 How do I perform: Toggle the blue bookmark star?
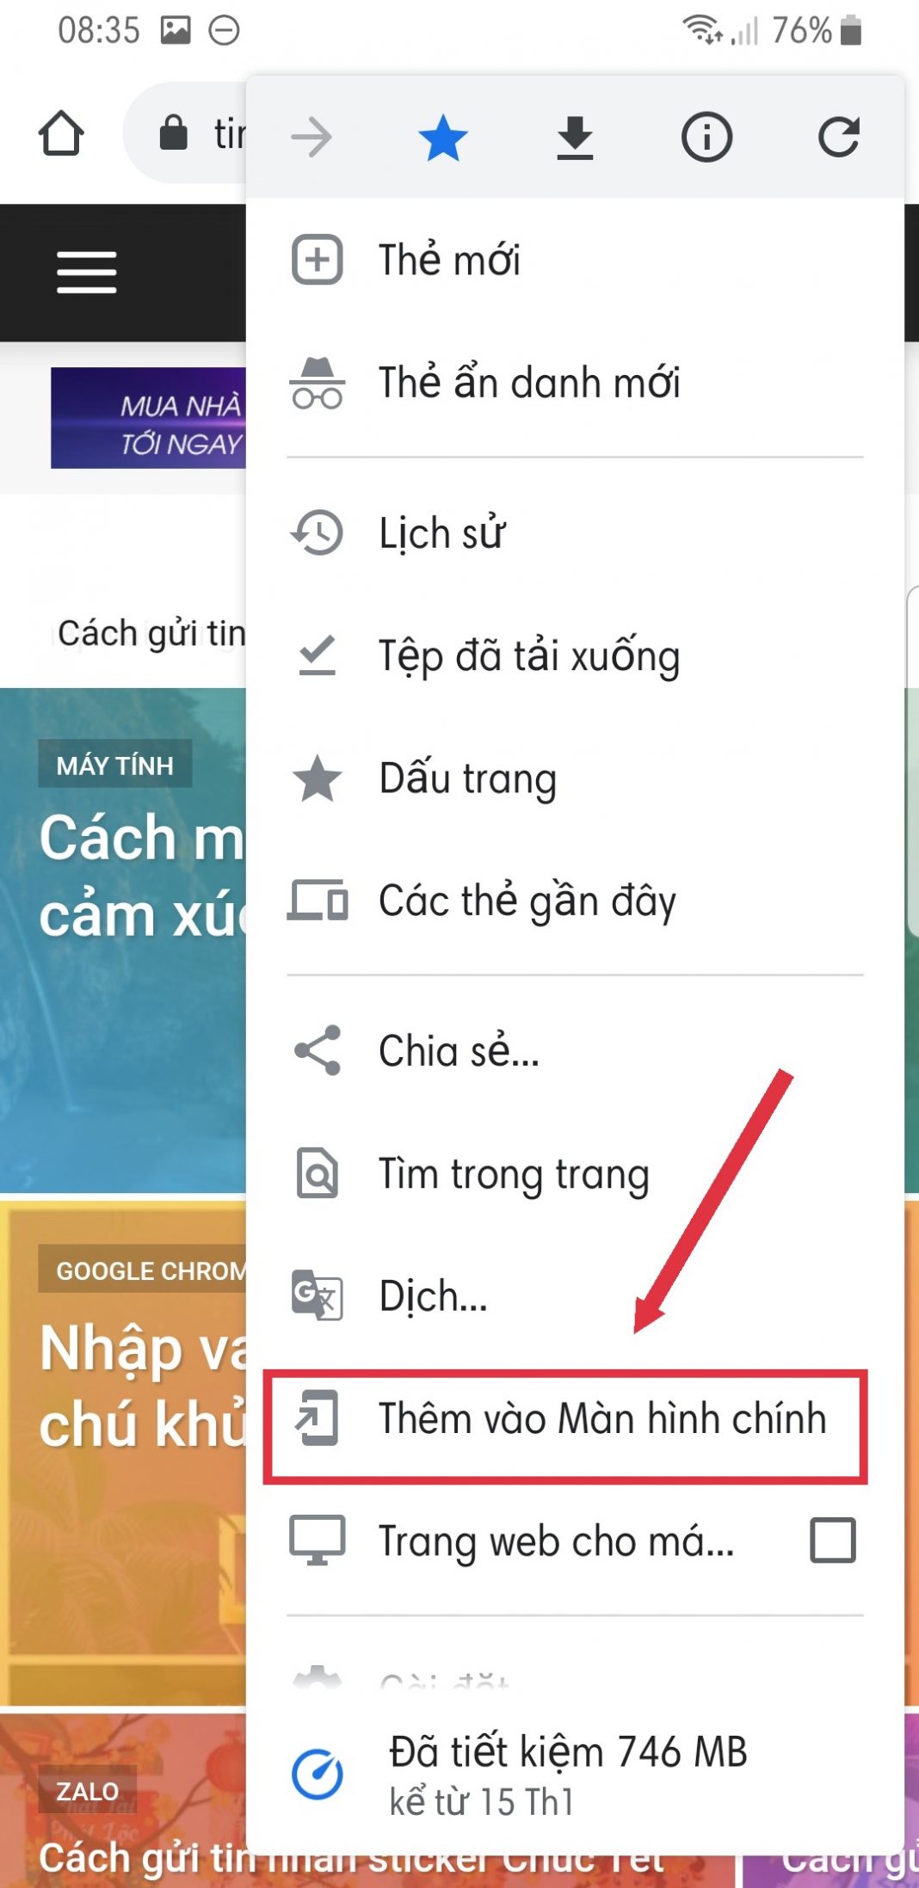pyautogui.click(x=443, y=138)
